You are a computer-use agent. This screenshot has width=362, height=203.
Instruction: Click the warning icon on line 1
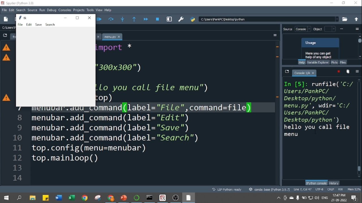tap(6, 47)
